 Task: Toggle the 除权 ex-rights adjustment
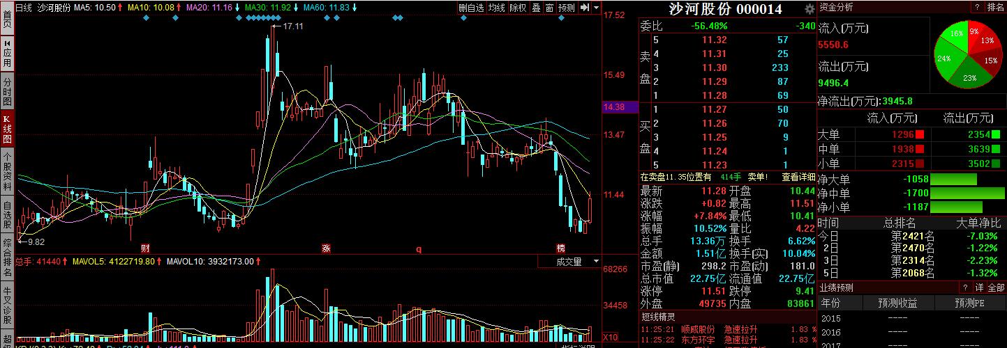pyautogui.click(x=518, y=8)
